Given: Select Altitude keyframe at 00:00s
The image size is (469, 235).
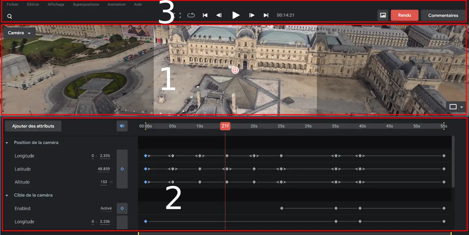Looking at the screenshot, I should (x=145, y=182).
